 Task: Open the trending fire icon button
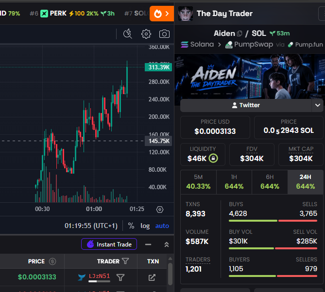pos(162,14)
